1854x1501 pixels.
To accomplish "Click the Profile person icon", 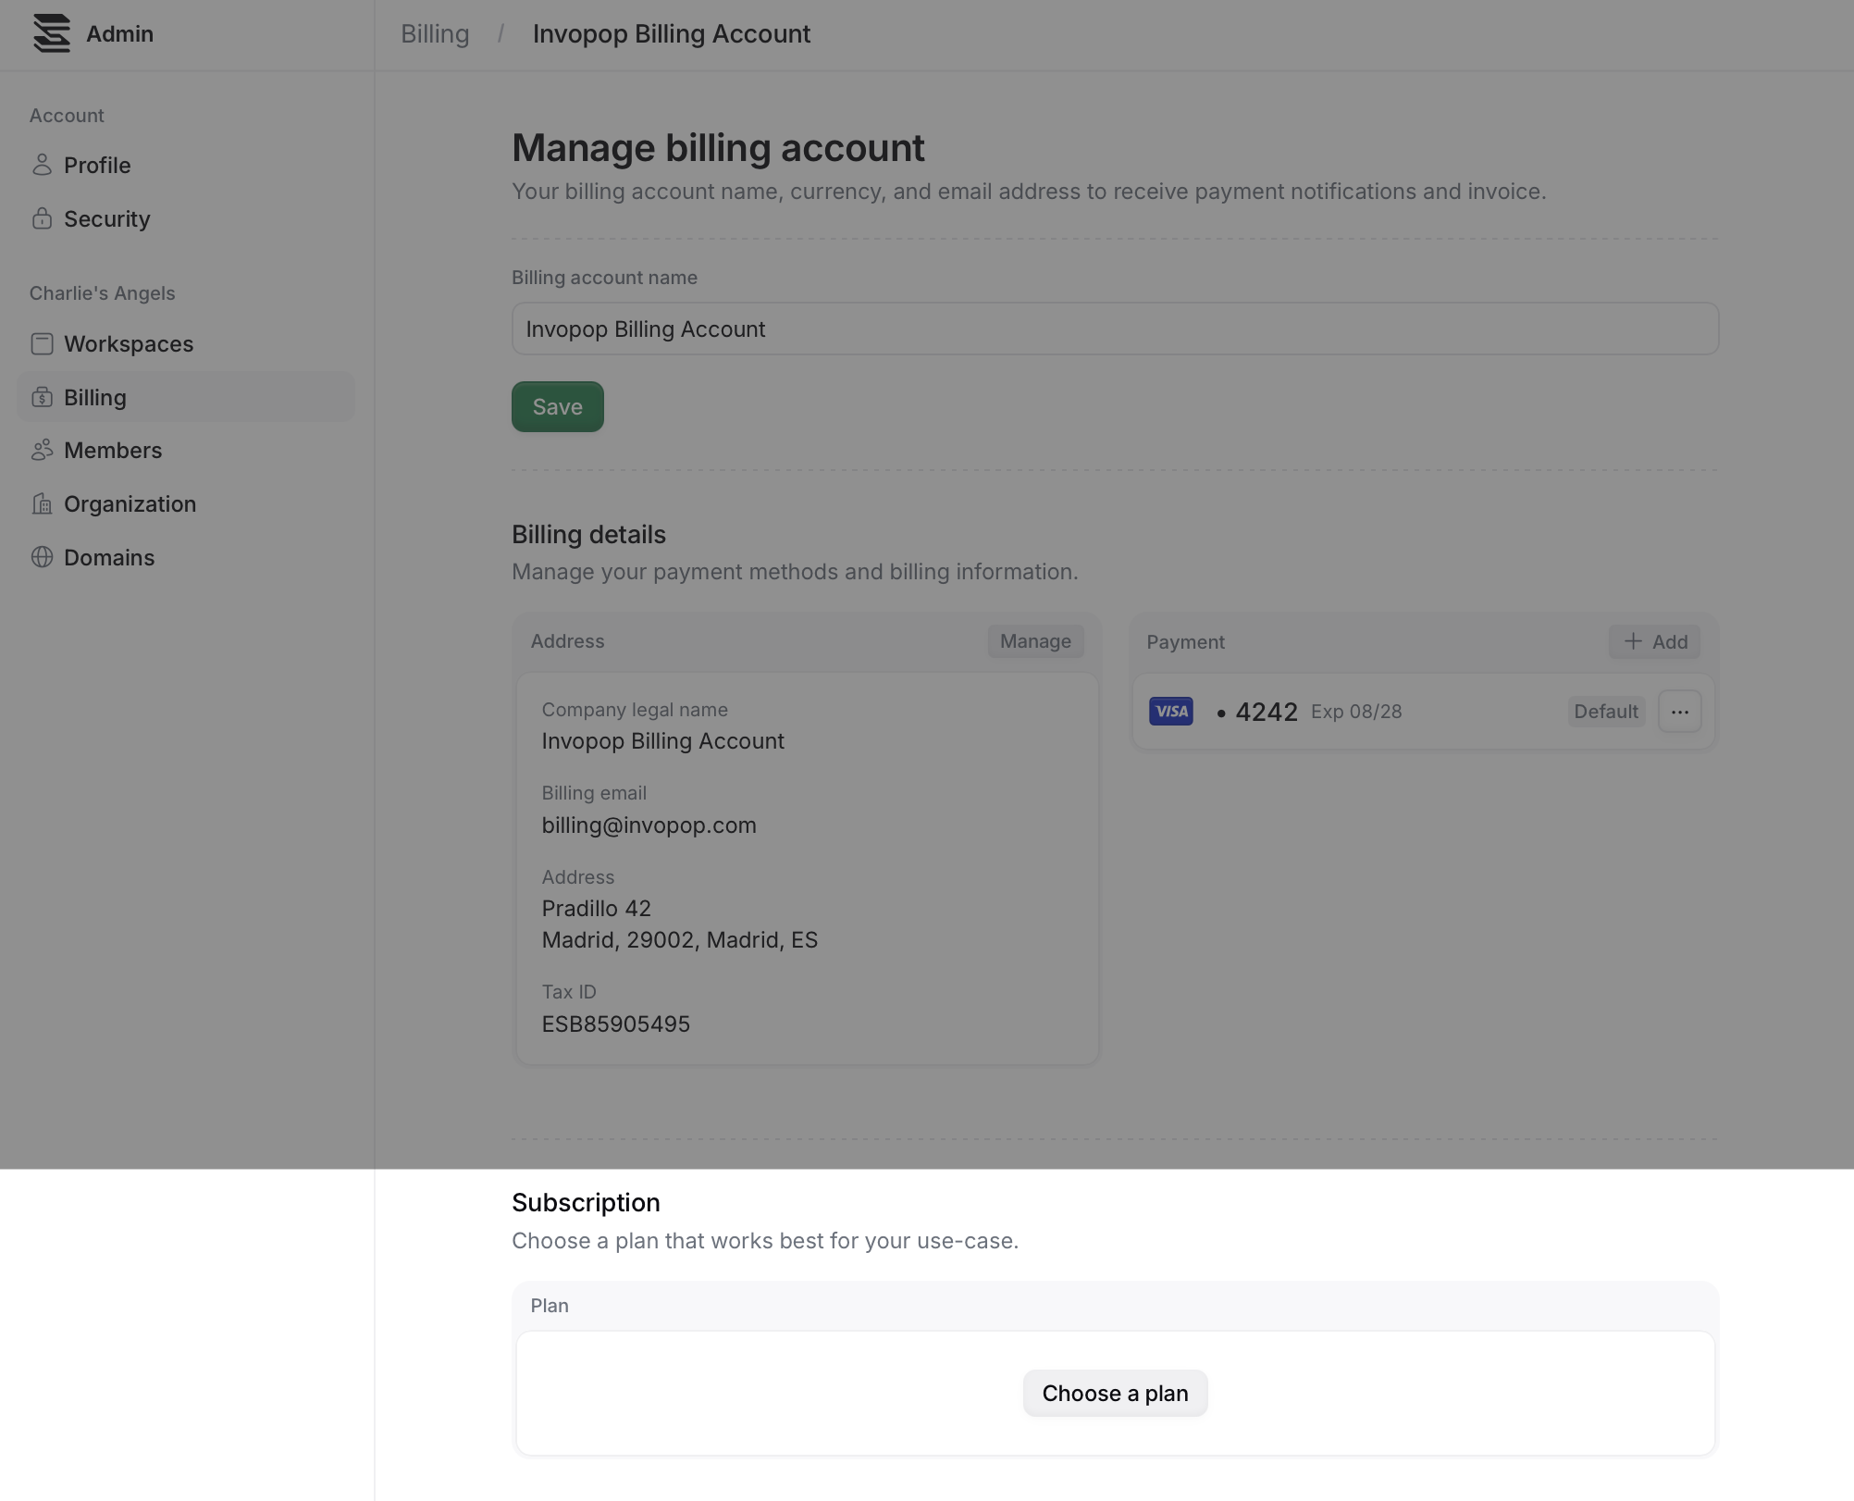I will click(x=42, y=165).
